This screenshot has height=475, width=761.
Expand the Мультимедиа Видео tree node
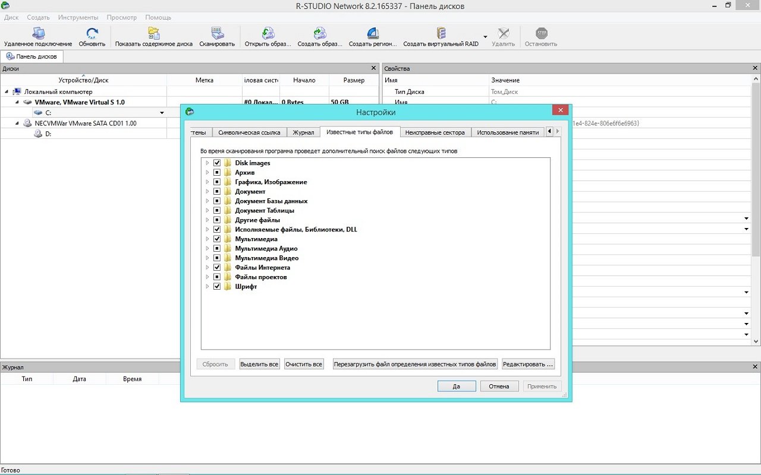point(207,258)
